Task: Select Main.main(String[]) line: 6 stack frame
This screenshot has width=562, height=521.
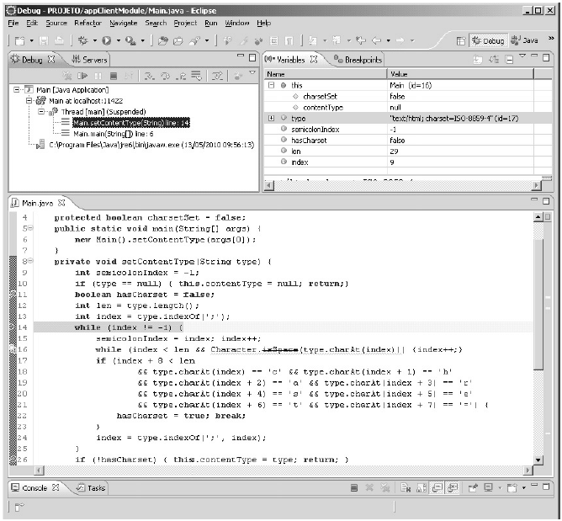Action: point(113,133)
